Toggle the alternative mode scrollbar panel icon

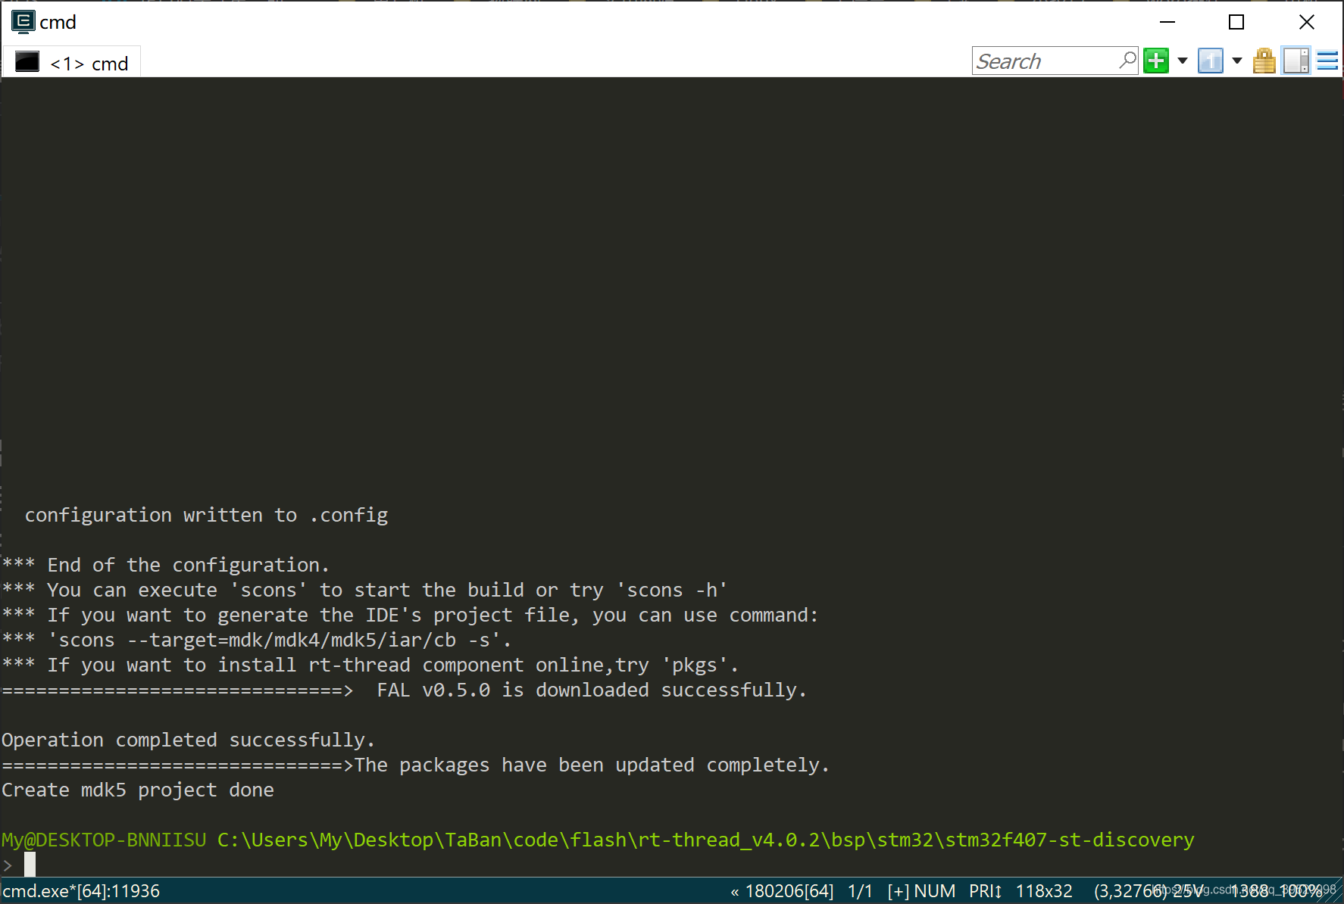[x=1296, y=61]
